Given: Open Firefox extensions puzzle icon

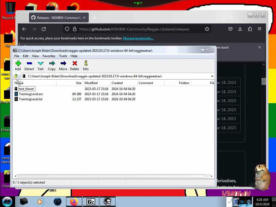Looking at the screenshot, I should point(250,29).
